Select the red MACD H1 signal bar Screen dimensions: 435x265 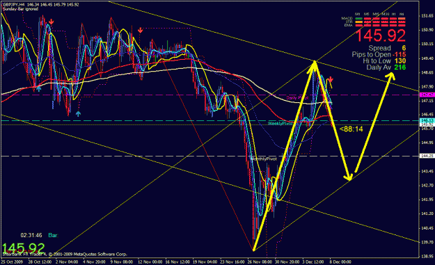(x=393, y=19)
